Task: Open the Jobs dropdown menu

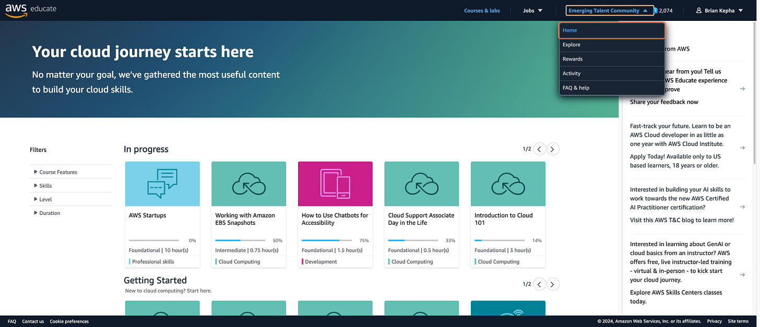Action: click(x=533, y=10)
